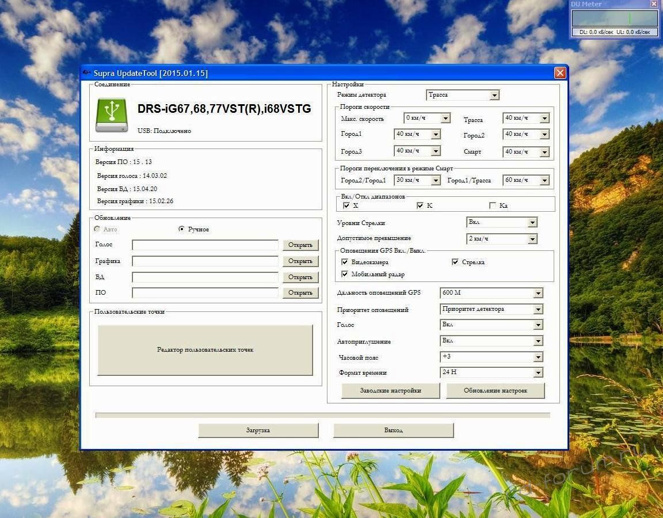Image resolution: width=663 pixels, height=518 pixels.
Task: Open Редактор пользовательских точек
Action: pos(205,350)
